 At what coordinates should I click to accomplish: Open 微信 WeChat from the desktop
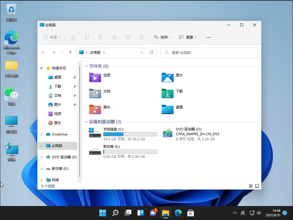[x=11, y=94]
